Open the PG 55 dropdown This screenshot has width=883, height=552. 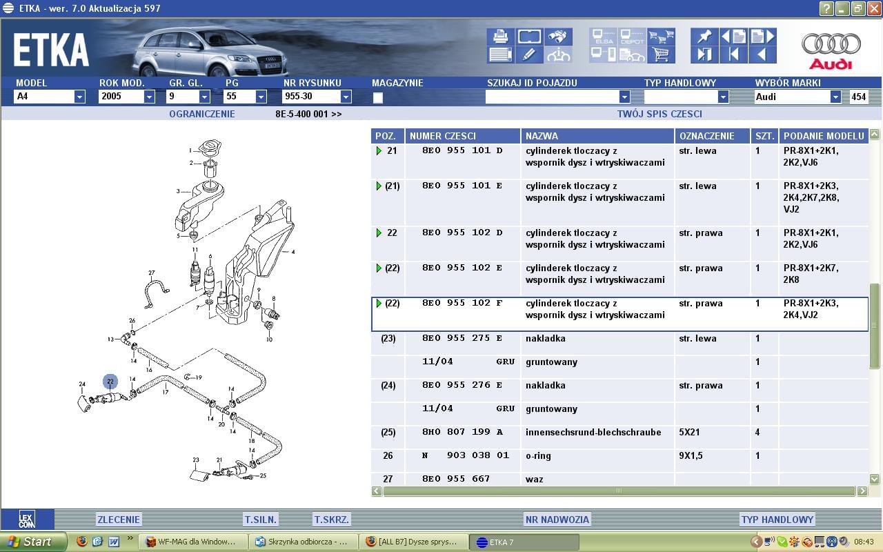(x=261, y=97)
